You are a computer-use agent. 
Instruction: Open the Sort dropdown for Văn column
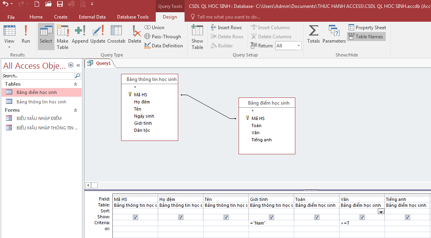pos(381,212)
